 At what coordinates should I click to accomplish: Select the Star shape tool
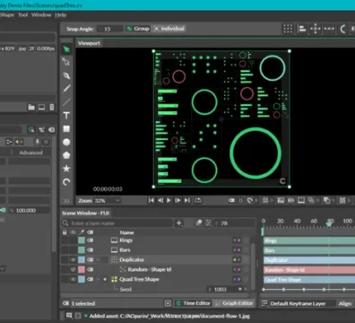click(66, 169)
